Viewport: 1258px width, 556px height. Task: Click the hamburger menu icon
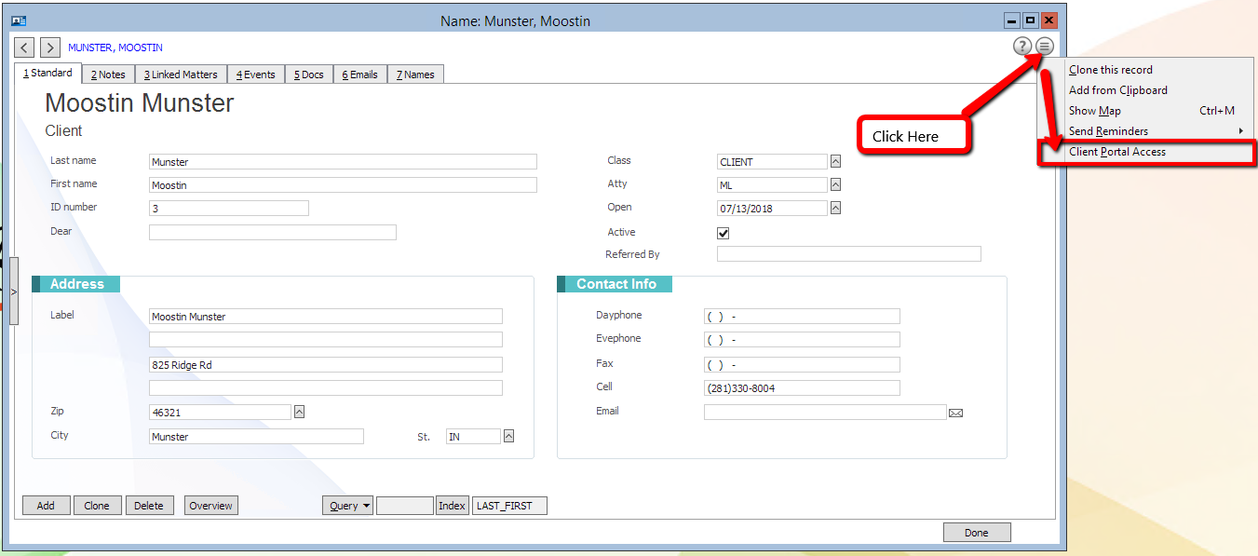1043,46
